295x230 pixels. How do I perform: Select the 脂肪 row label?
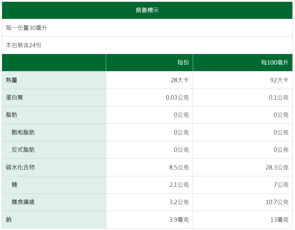point(12,115)
